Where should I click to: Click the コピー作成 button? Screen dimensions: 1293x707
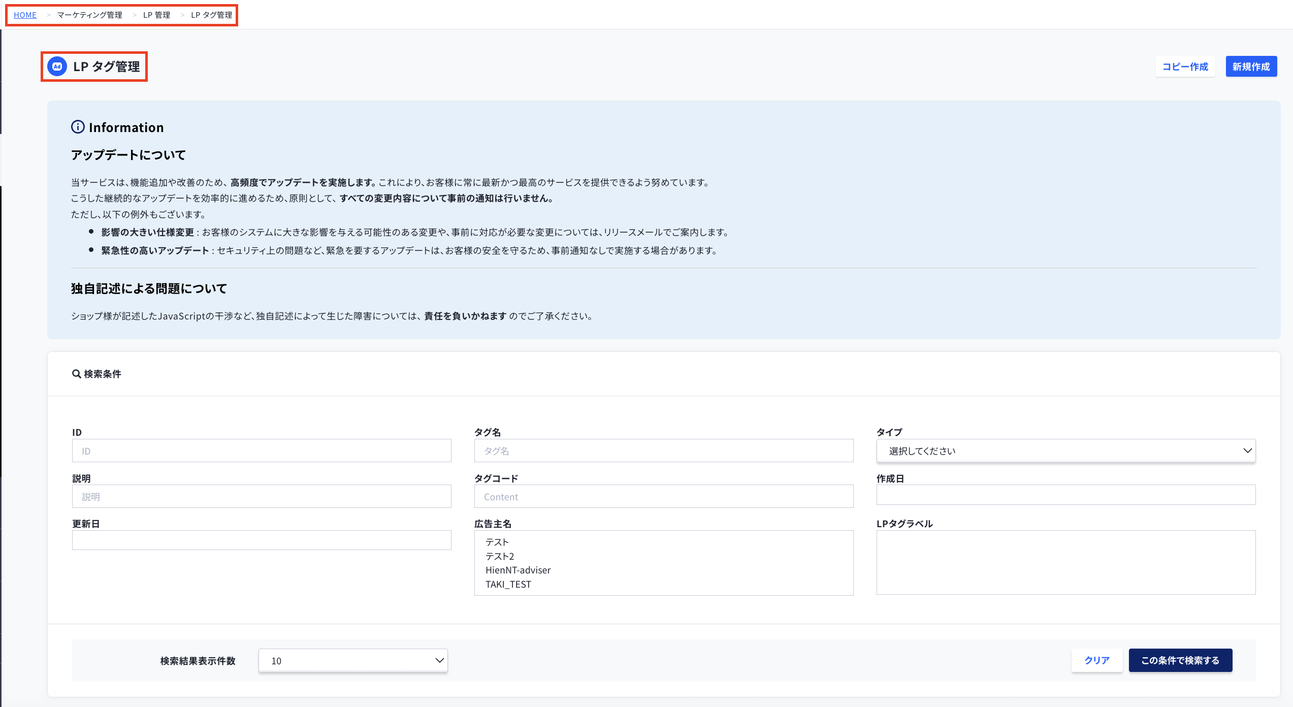[x=1185, y=67]
